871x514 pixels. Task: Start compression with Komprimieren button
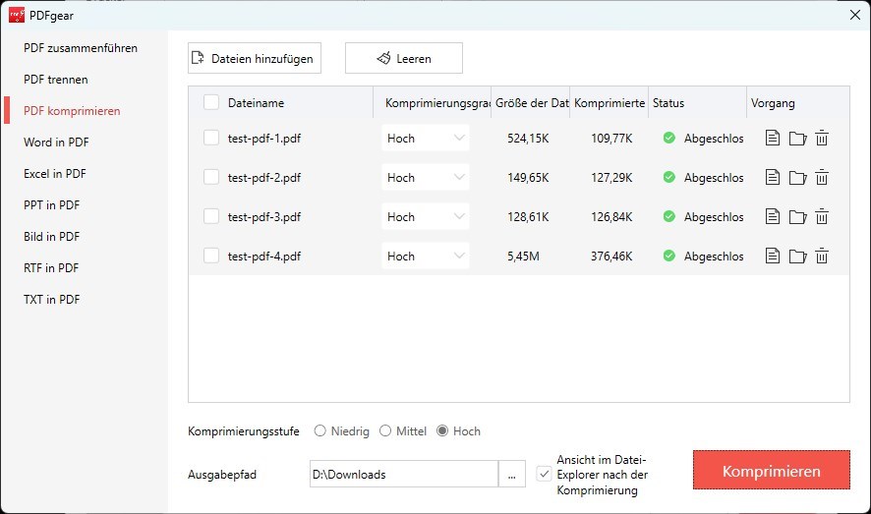click(x=772, y=470)
